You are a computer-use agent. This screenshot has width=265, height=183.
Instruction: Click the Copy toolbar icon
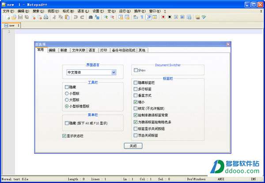(61, 17)
